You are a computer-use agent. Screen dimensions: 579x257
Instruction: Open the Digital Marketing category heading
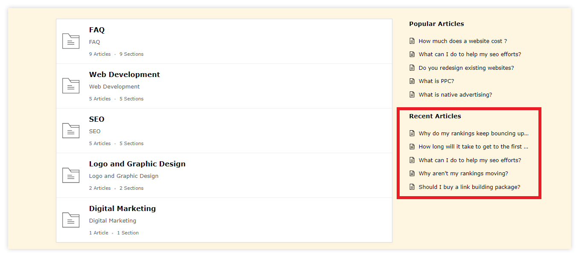pyautogui.click(x=122, y=208)
